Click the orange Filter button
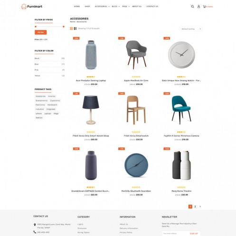Image resolution: width=236 pixels, height=236 pixels. pos(41,32)
